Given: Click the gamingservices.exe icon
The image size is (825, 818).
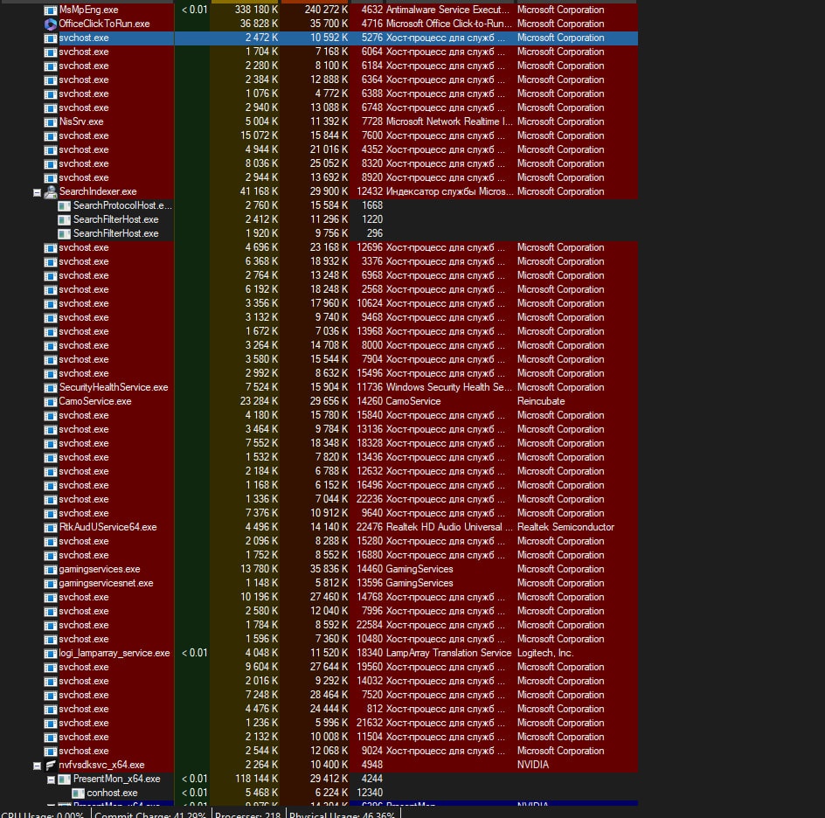Looking at the screenshot, I should (x=51, y=569).
